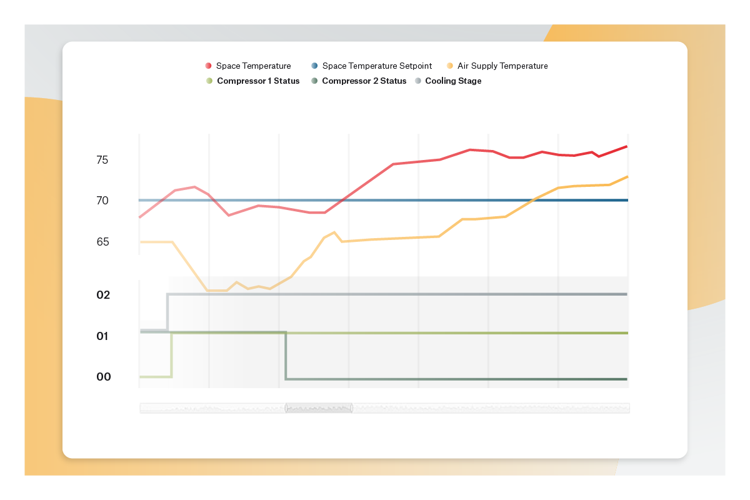Click the 00 status axis label
Viewport: 750px width, 500px height.
click(x=103, y=377)
